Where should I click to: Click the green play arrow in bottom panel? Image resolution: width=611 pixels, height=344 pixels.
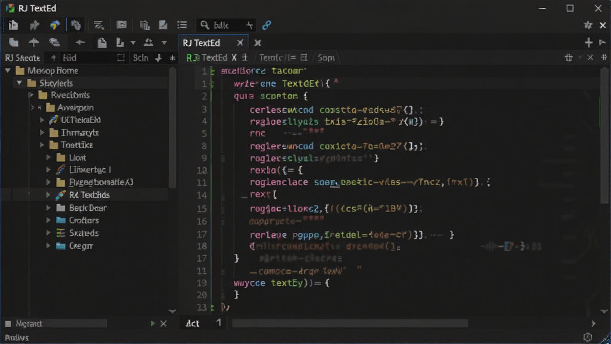[152, 323]
